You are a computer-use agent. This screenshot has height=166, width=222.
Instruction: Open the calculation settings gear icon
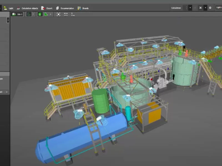click(x=210, y=8)
